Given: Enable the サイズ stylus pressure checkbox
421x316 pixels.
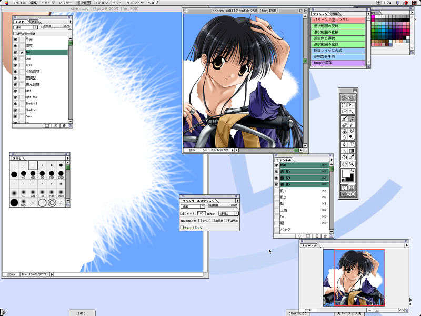Looking at the screenshot, I should (200, 221).
